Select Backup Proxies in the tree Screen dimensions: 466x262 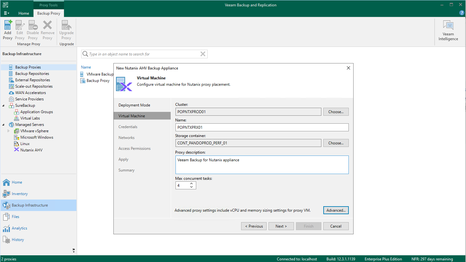[28, 67]
